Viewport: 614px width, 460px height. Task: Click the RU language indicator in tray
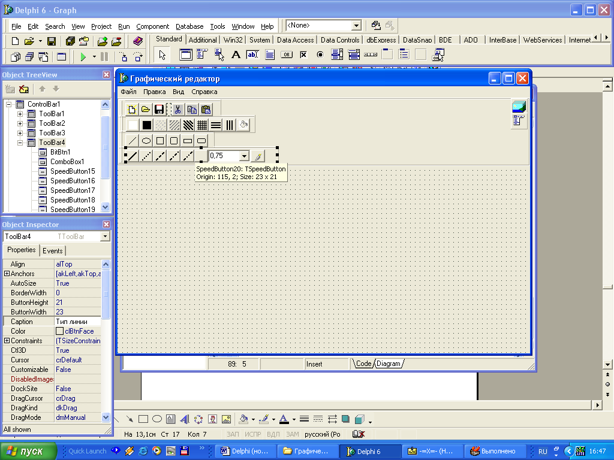click(543, 452)
